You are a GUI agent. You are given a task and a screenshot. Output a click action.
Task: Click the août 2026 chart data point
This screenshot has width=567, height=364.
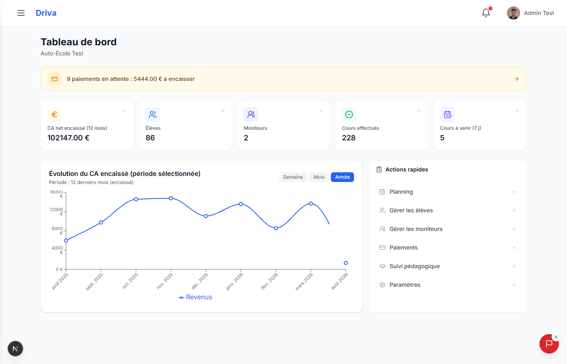click(x=346, y=263)
